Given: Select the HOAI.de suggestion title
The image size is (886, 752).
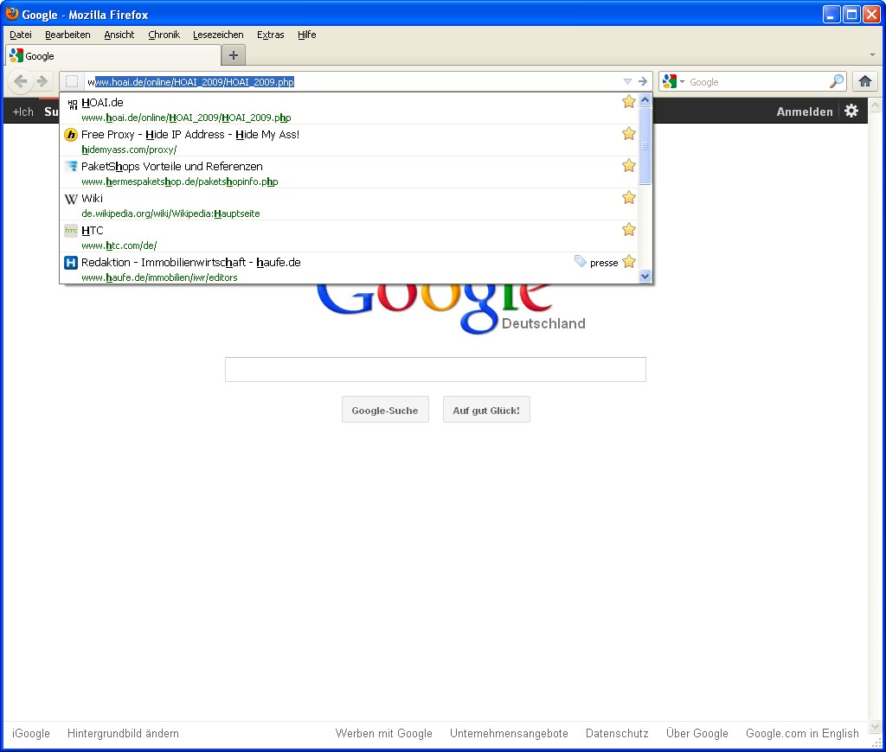Looking at the screenshot, I should tap(102, 102).
